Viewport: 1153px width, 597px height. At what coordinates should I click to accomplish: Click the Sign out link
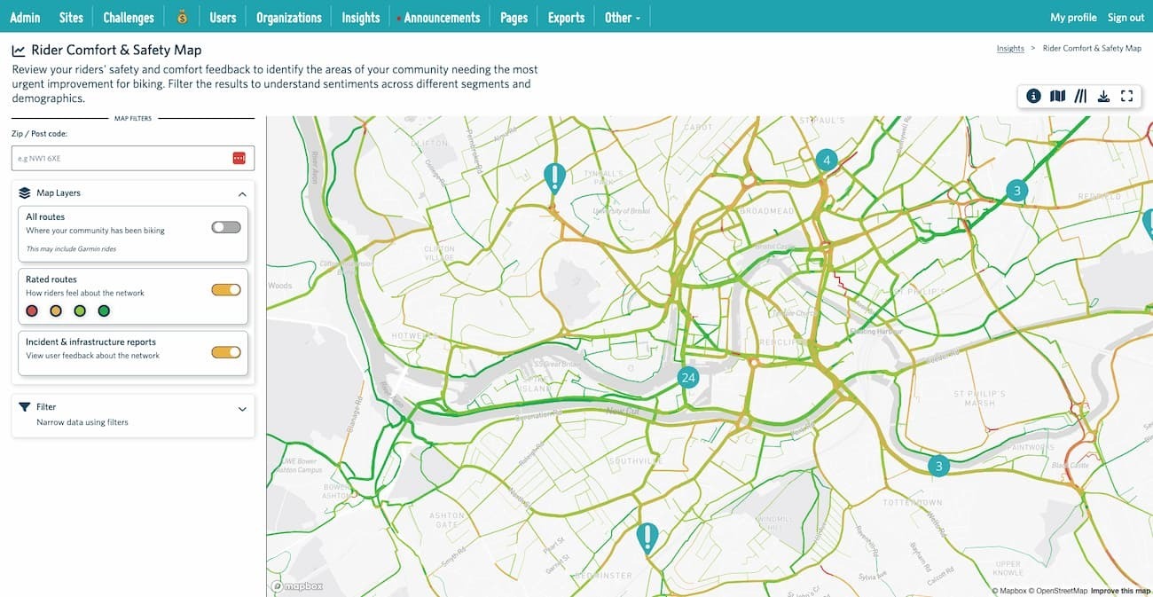tap(1125, 16)
